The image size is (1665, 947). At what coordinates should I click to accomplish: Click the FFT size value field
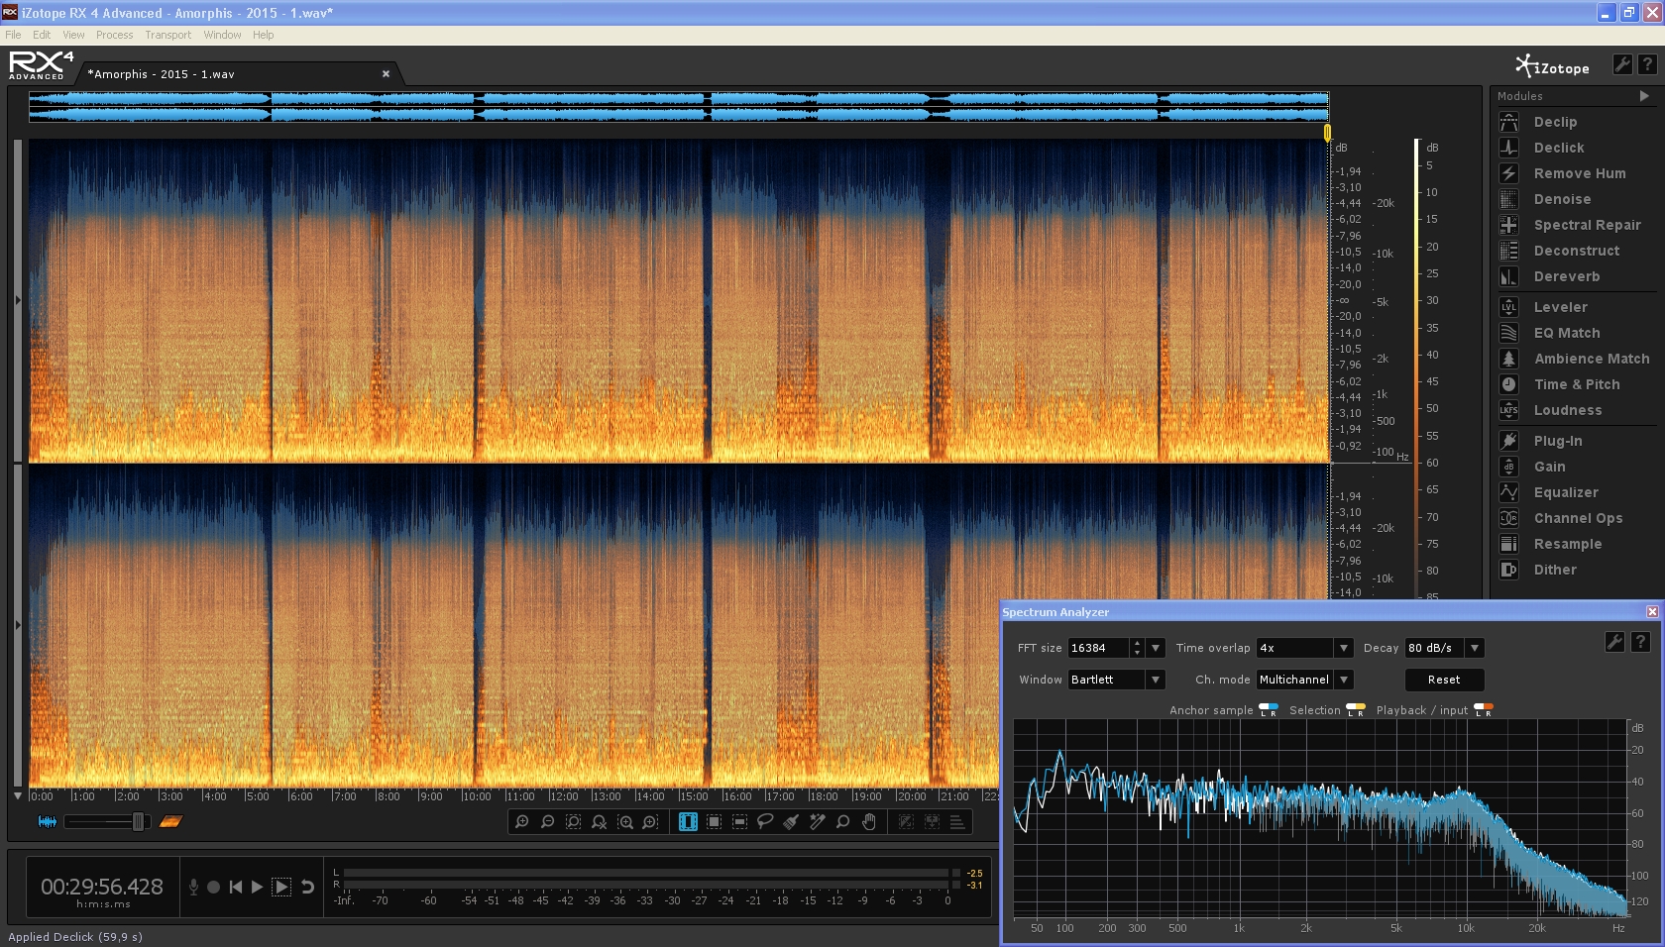click(1098, 648)
